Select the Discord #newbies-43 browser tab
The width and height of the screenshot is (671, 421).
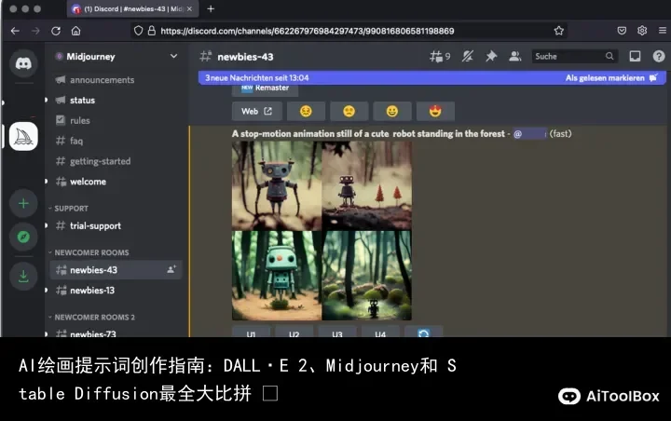click(132, 9)
